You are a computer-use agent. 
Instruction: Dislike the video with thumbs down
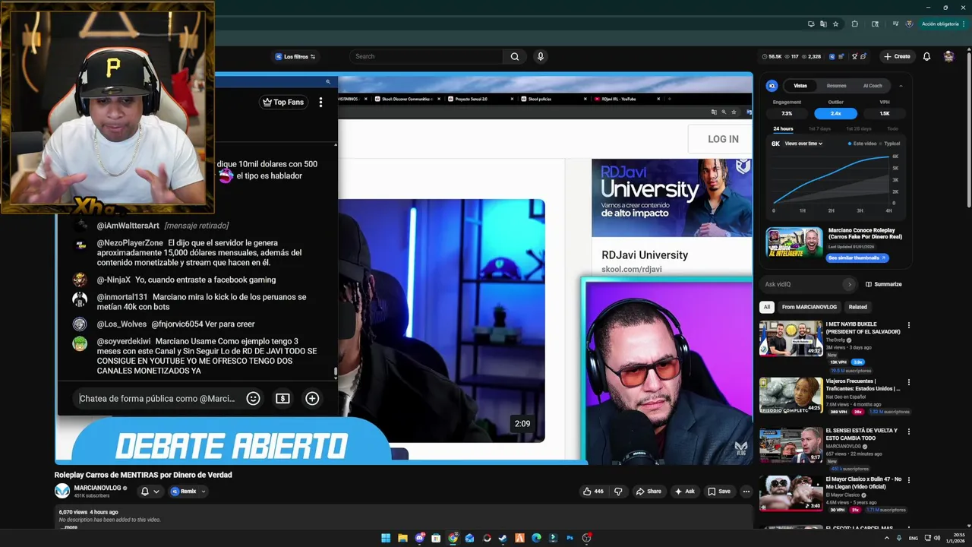coord(618,492)
